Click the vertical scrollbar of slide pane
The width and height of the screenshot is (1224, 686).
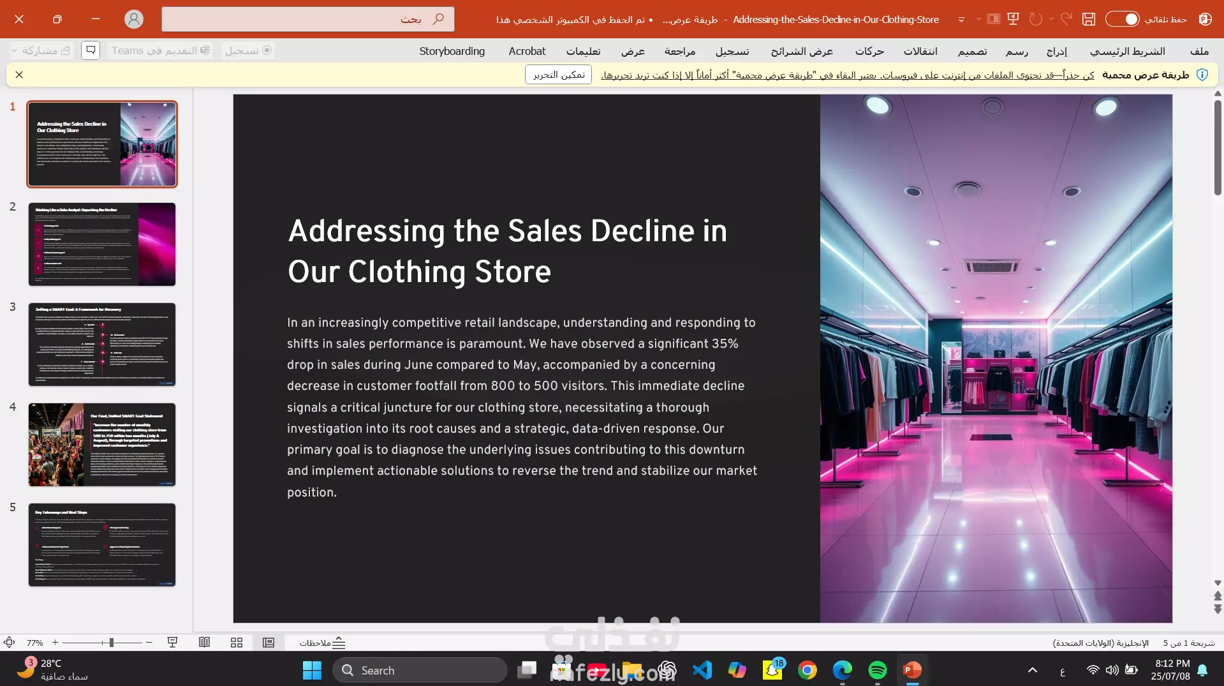(1218, 148)
